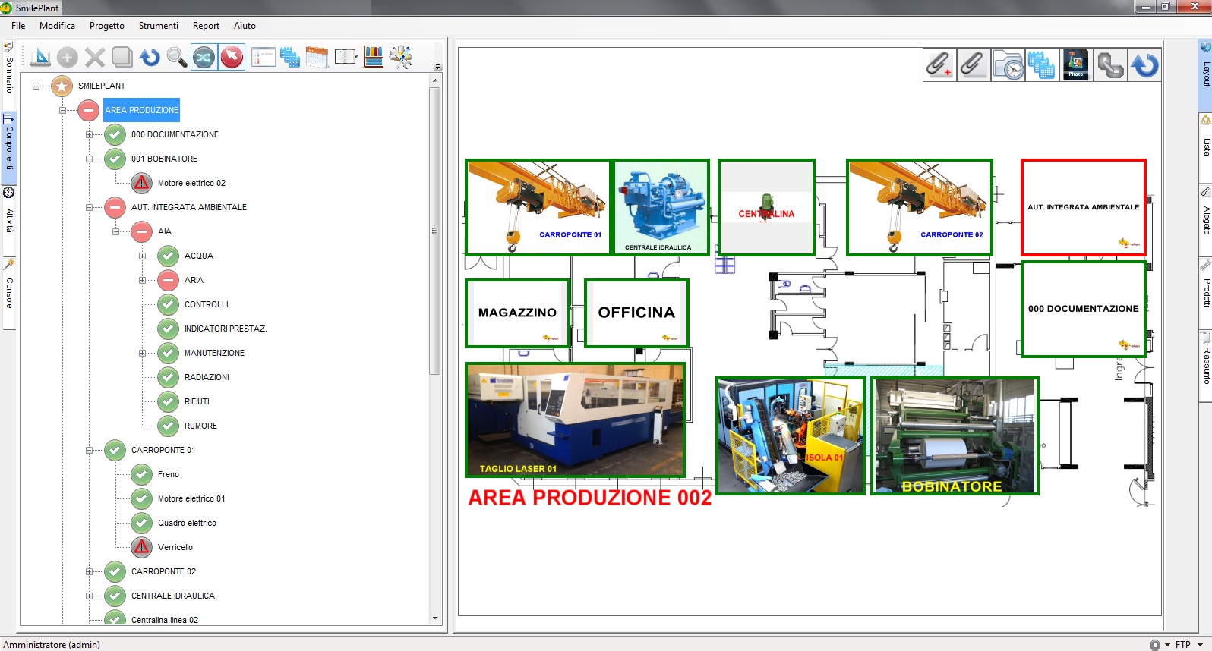
Task: Open the Strumenti menu
Action: [158, 26]
